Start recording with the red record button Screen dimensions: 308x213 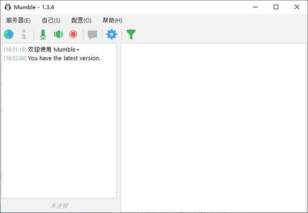tap(73, 34)
